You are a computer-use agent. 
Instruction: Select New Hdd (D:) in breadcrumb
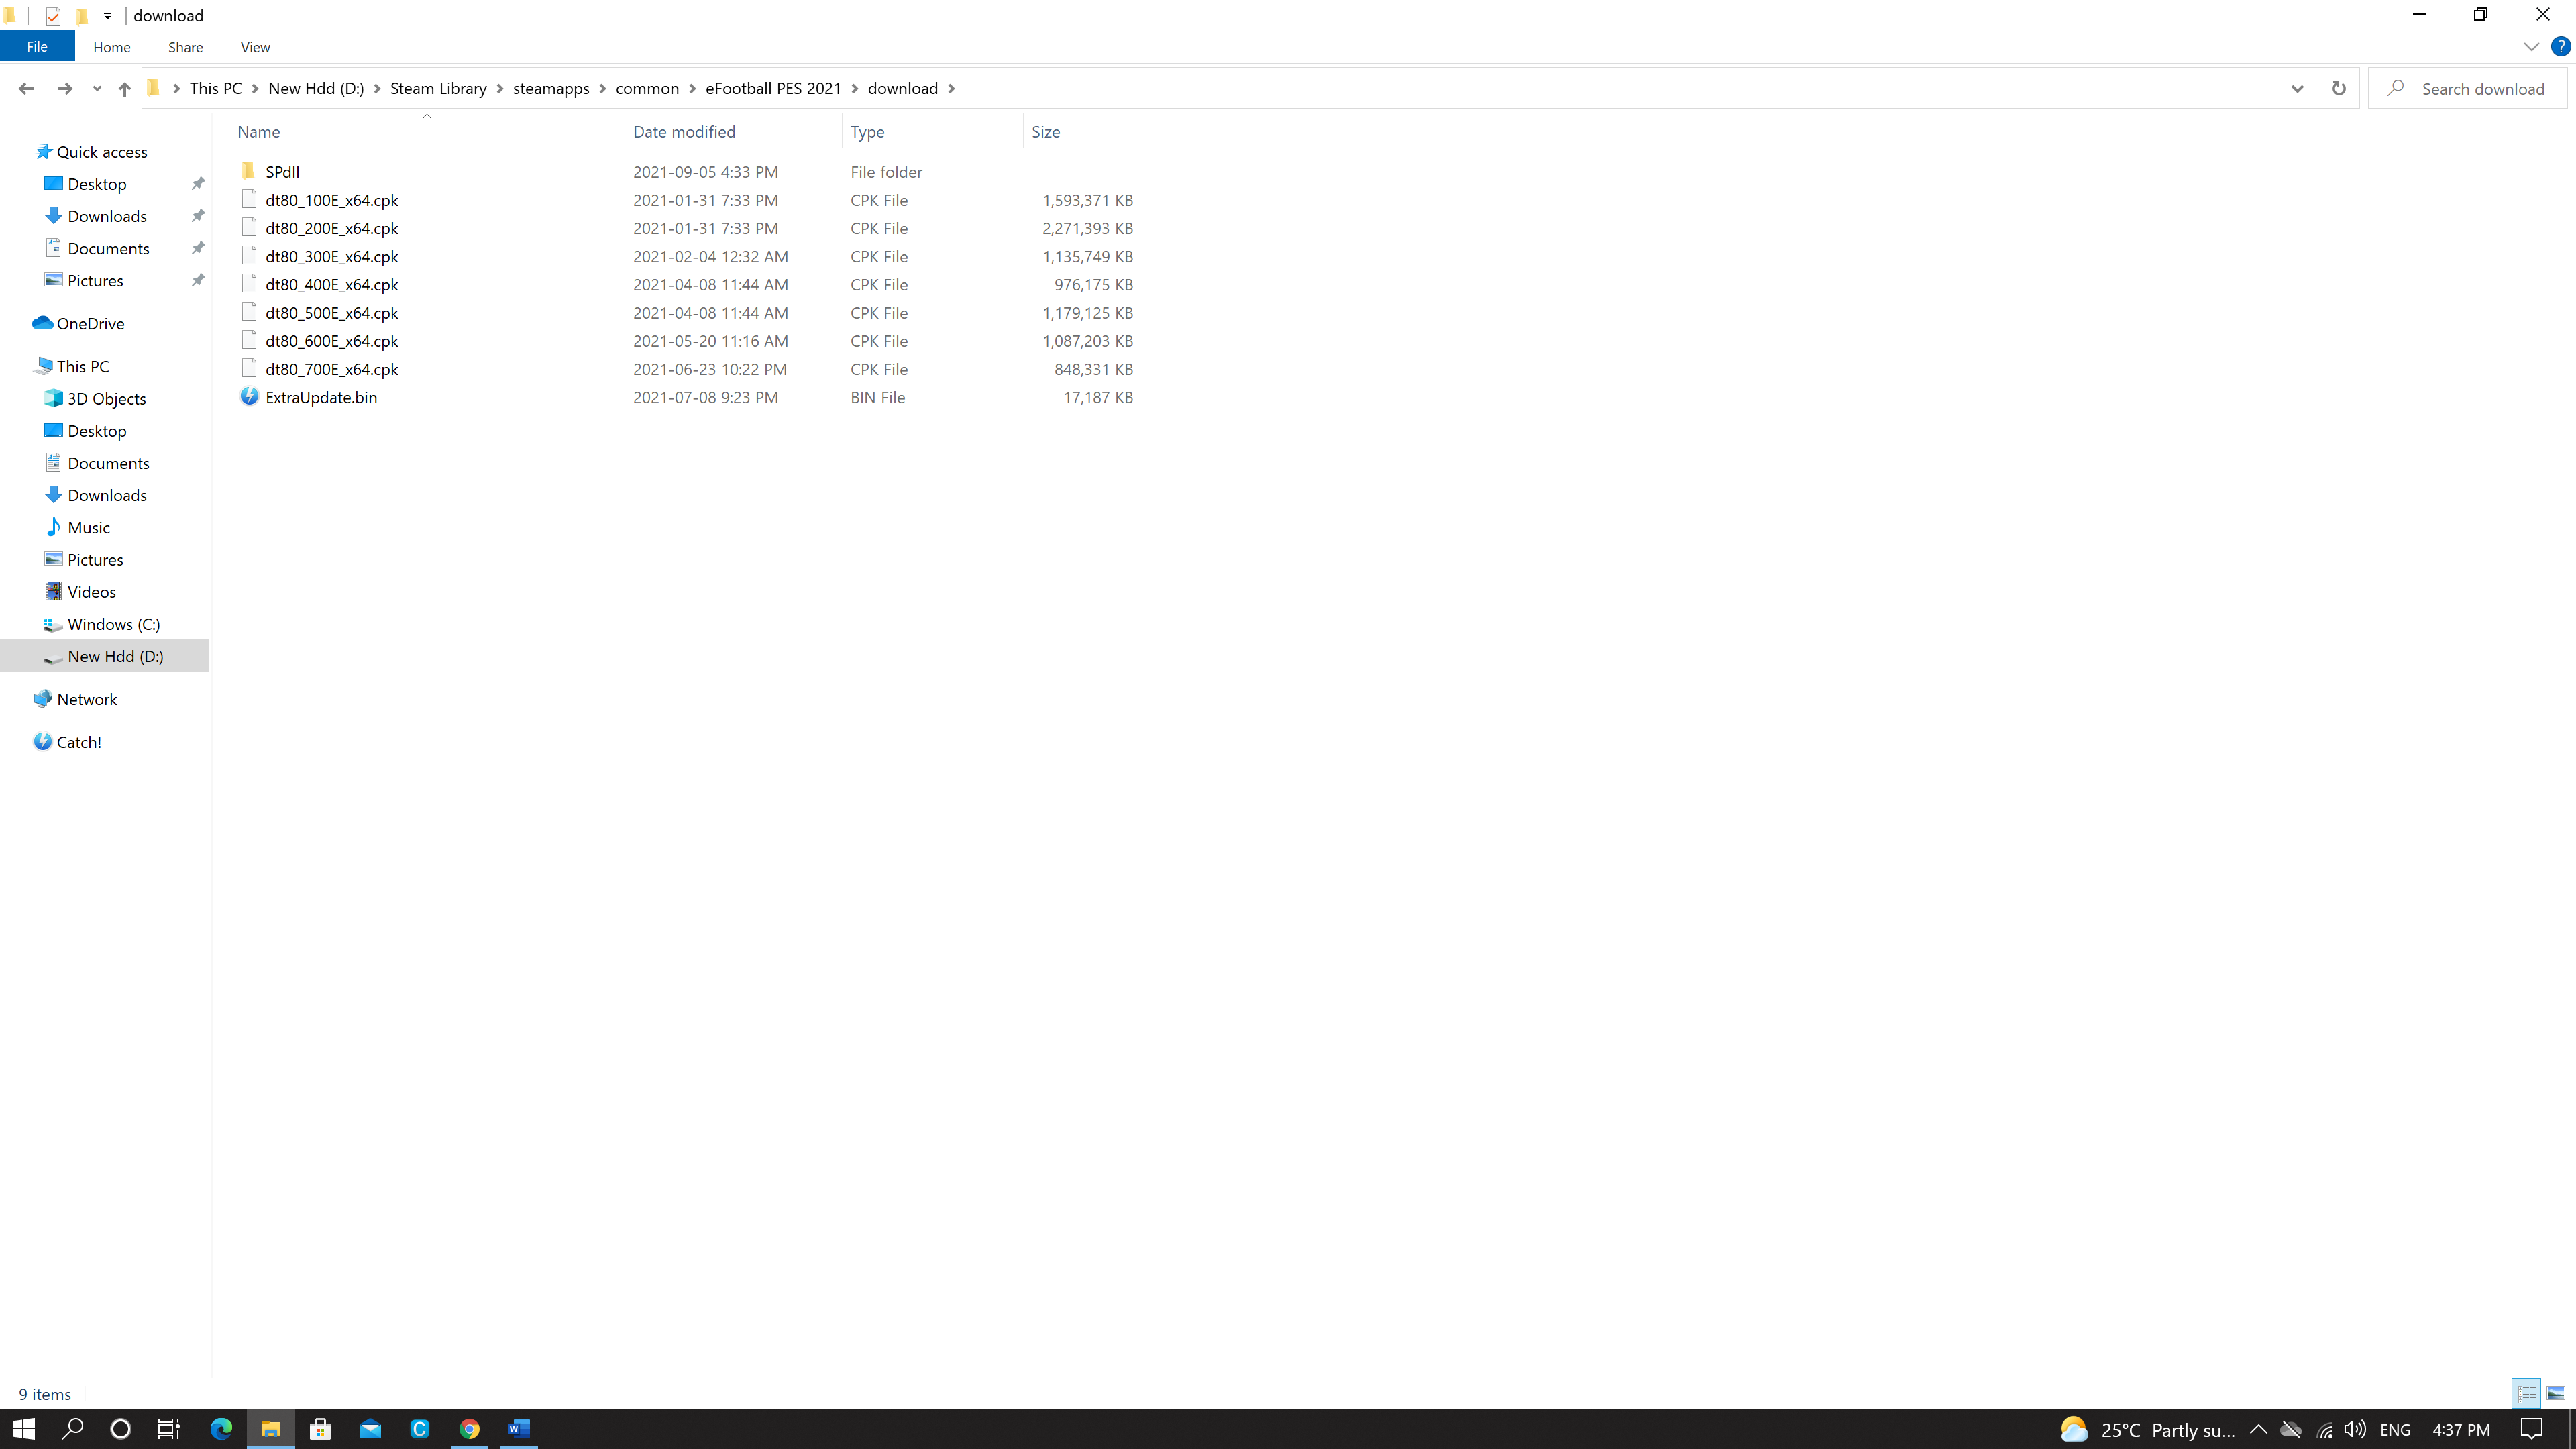click(316, 88)
